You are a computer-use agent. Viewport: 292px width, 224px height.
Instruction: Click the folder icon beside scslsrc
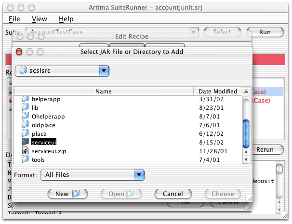[24, 70]
